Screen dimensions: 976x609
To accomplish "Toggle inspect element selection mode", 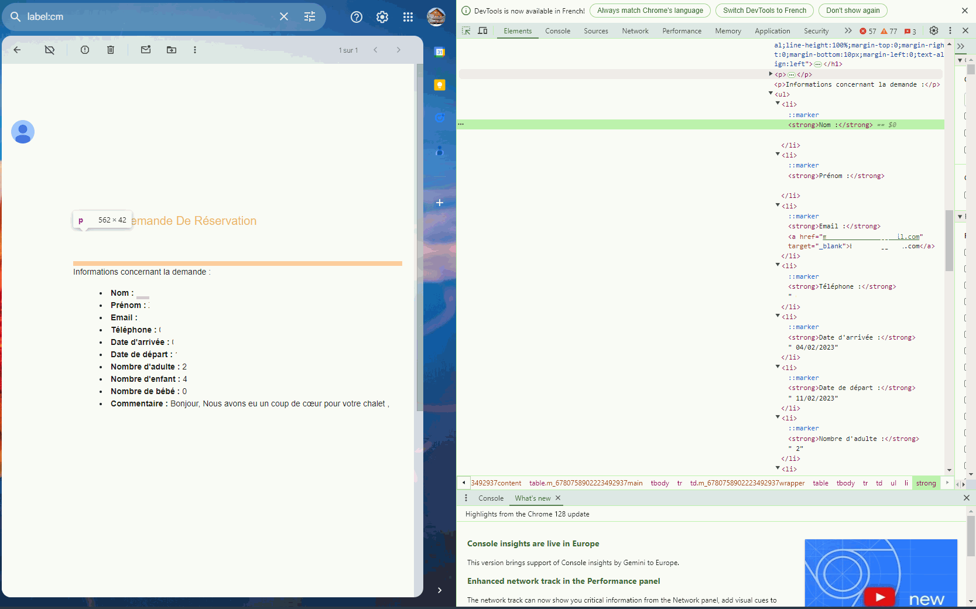I will coord(466,31).
